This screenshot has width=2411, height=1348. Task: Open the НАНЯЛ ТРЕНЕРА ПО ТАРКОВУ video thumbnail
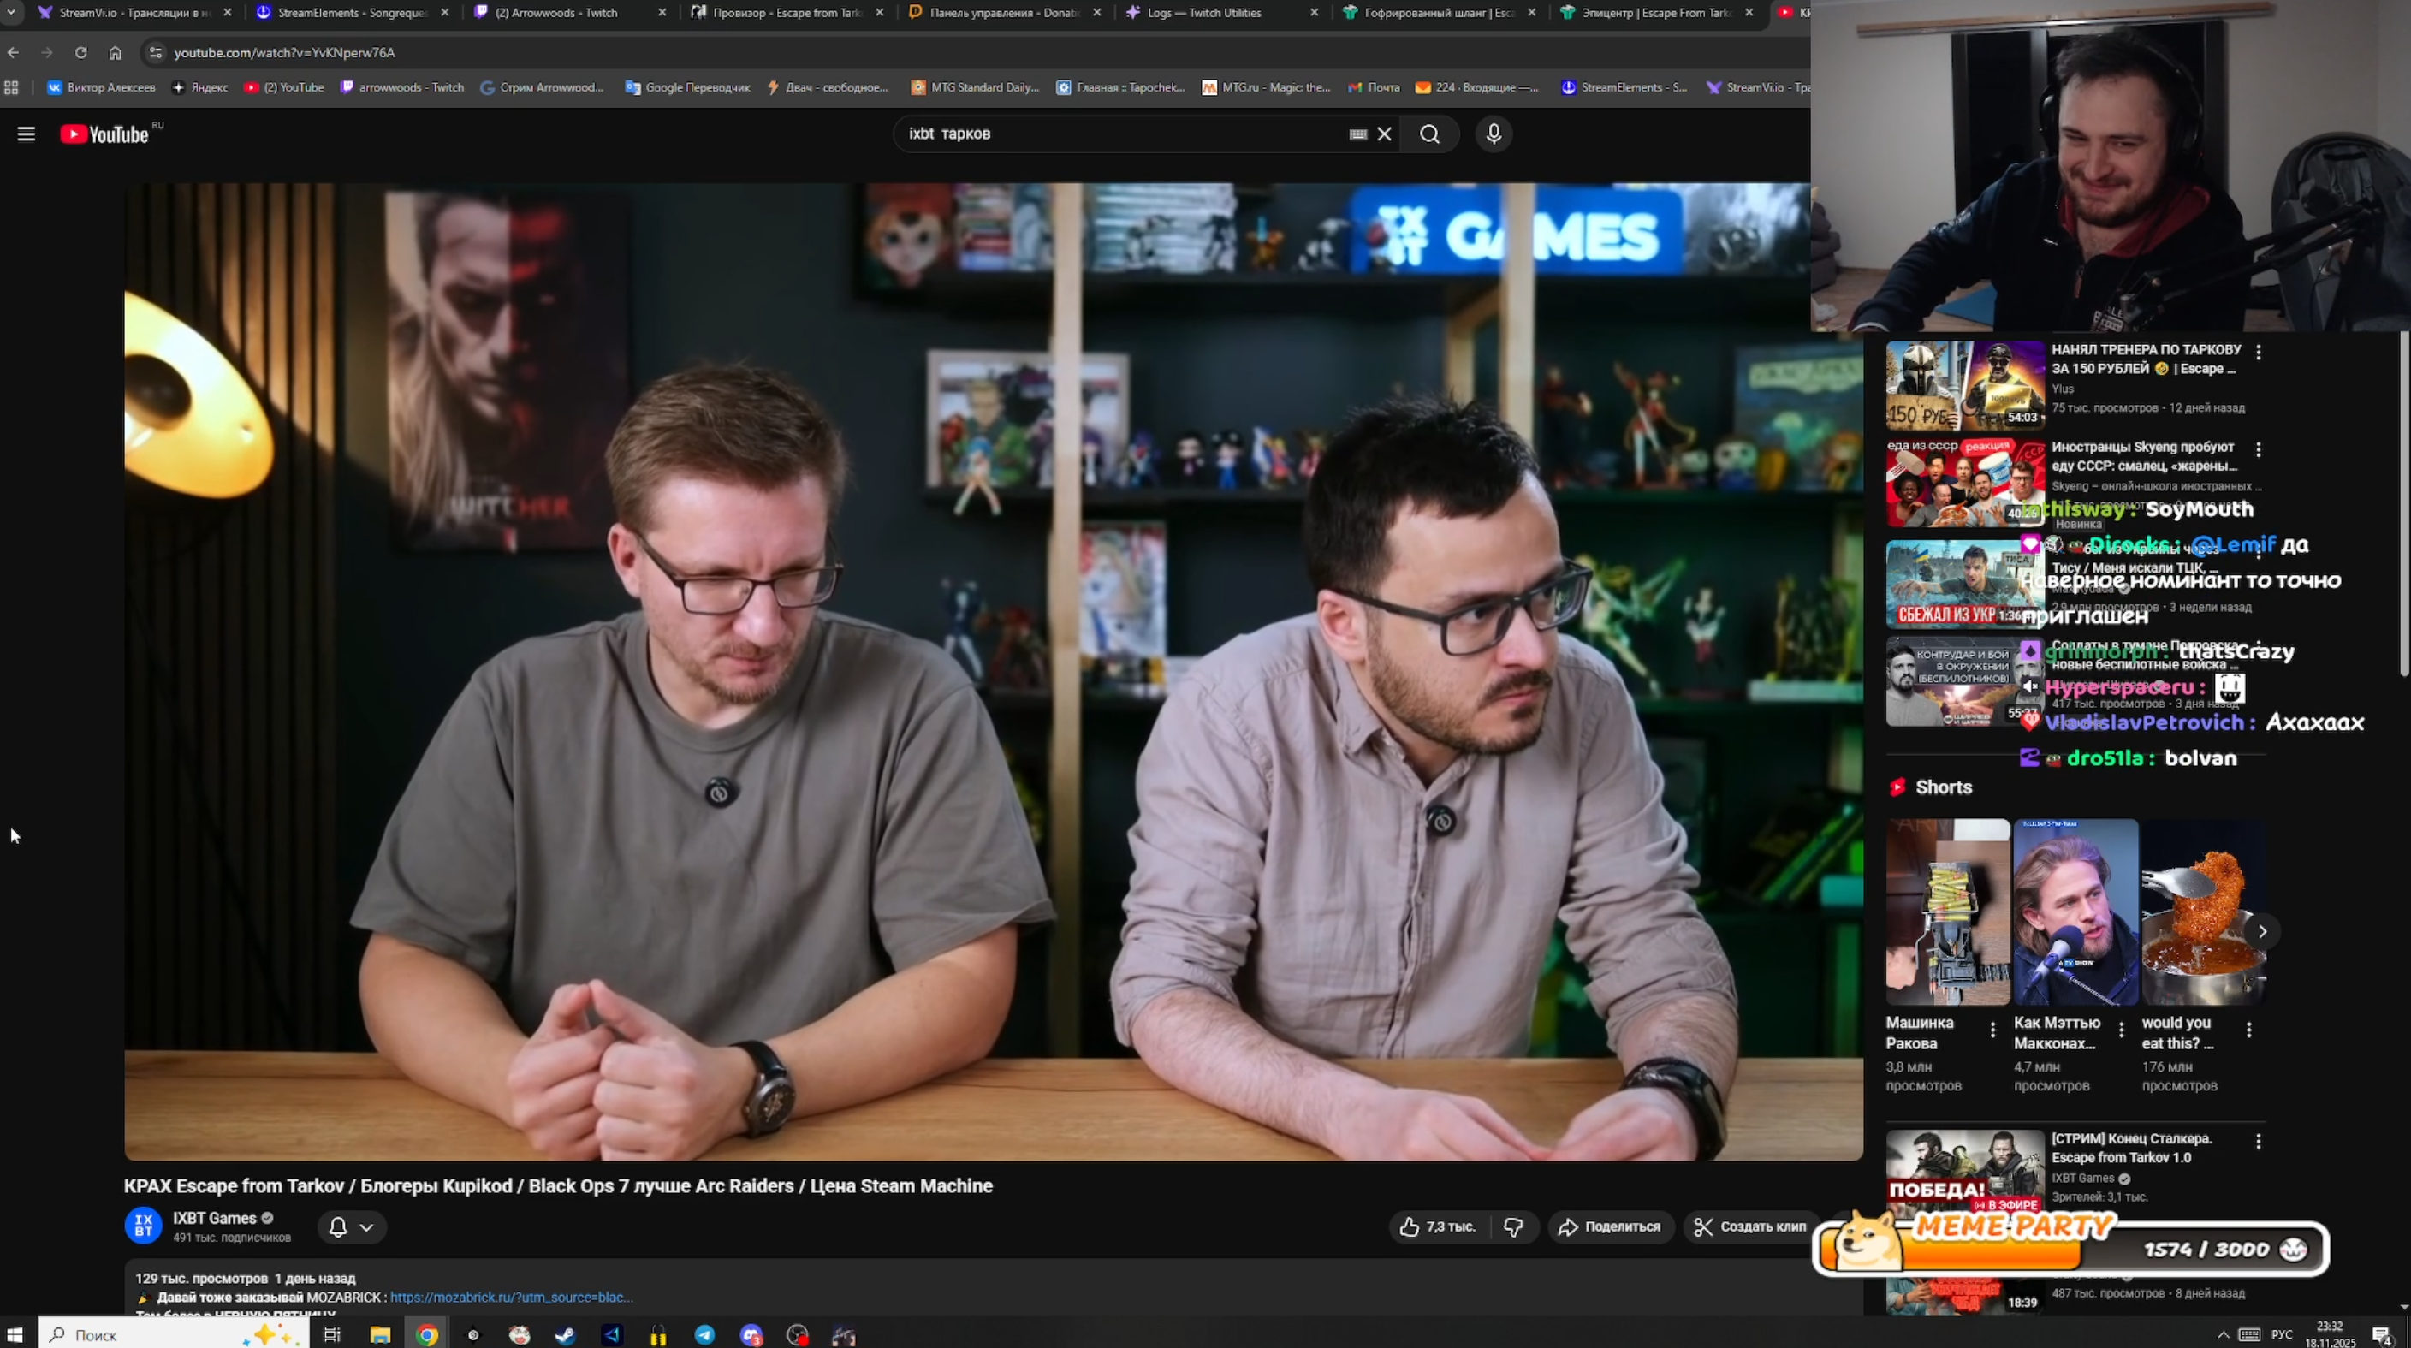pyautogui.click(x=1964, y=385)
